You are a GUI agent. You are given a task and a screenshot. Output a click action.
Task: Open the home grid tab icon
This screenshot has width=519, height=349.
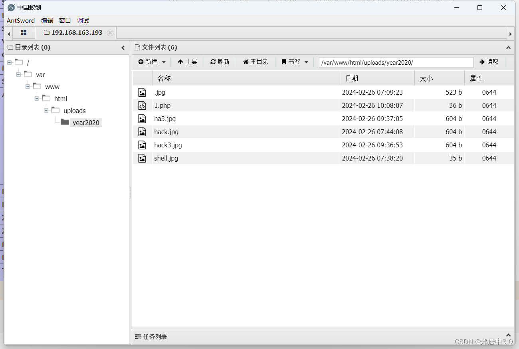[24, 33]
